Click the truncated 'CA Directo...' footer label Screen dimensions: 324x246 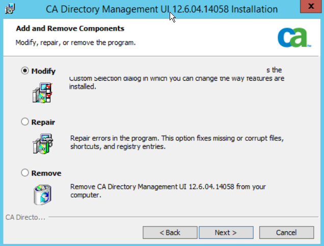click(25, 217)
